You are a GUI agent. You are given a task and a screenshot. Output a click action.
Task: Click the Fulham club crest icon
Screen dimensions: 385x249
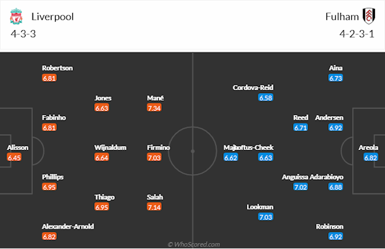coord(367,17)
